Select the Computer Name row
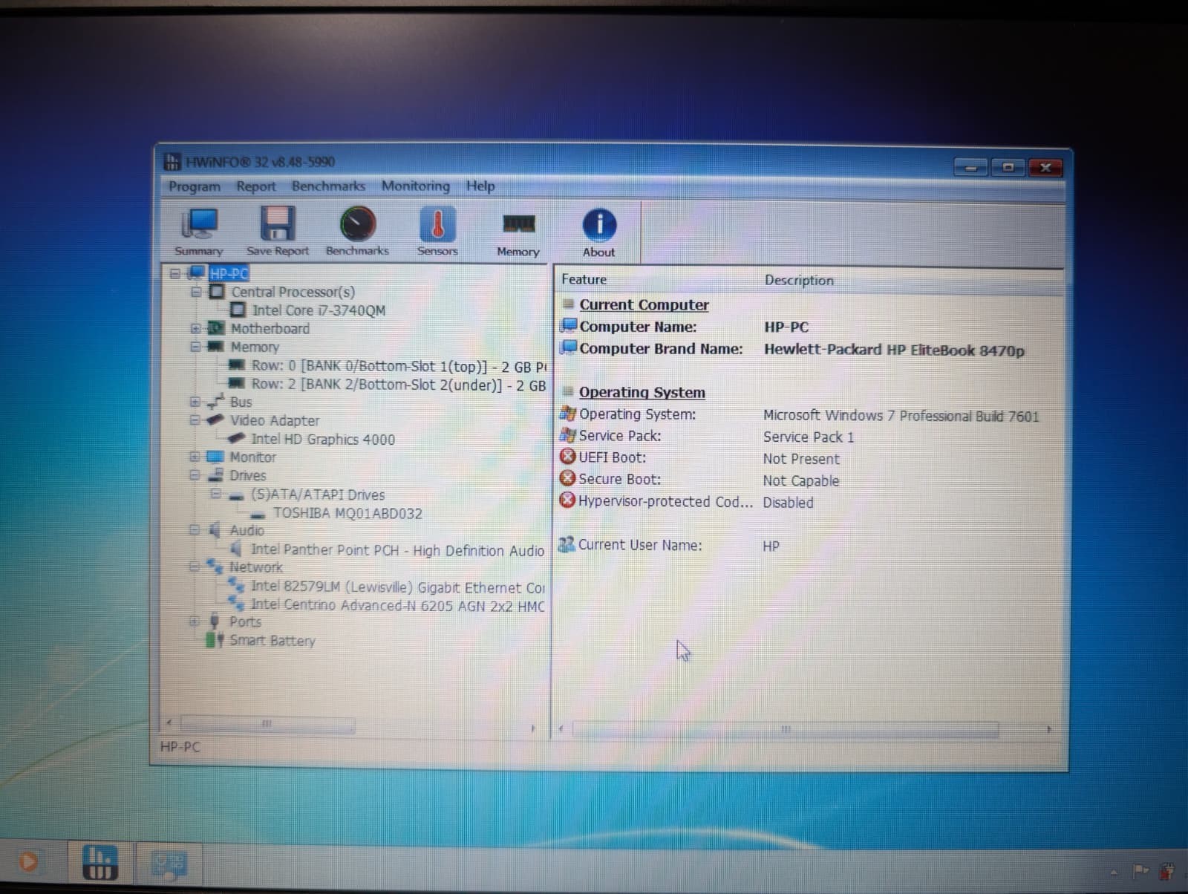The height and width of the screenshot is (894, 1188). tap(809, 327)
